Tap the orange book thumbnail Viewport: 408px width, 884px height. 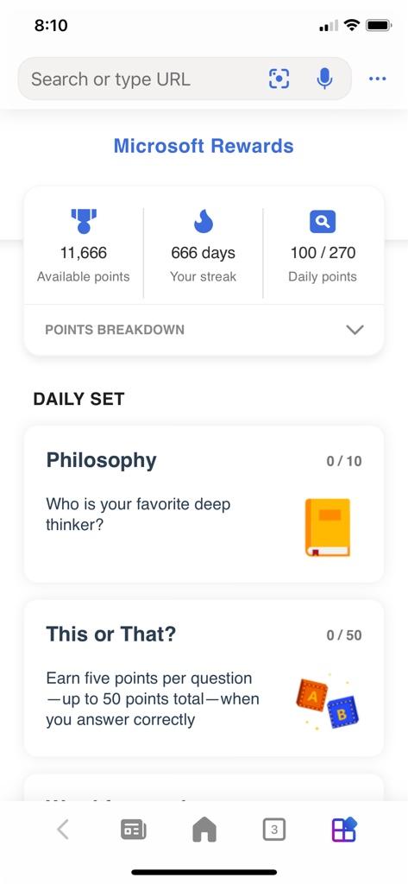[328, 527]
